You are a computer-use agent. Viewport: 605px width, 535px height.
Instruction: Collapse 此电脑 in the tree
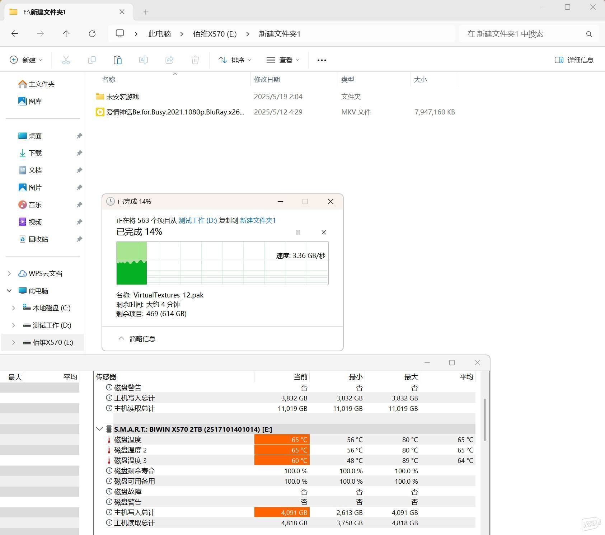9,291
